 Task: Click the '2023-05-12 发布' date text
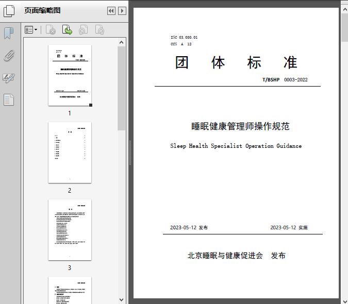click(x=189, y=228)
